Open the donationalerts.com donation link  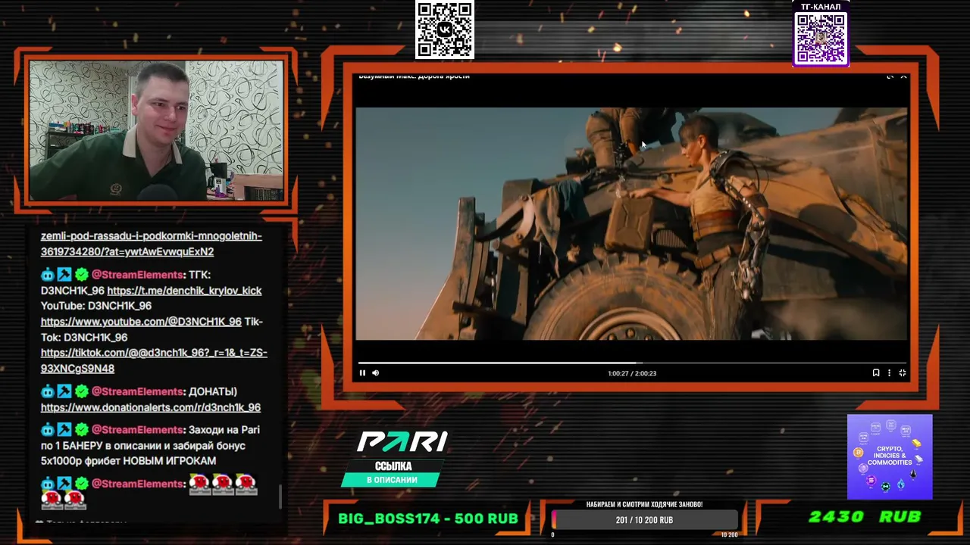click(151, 407)
